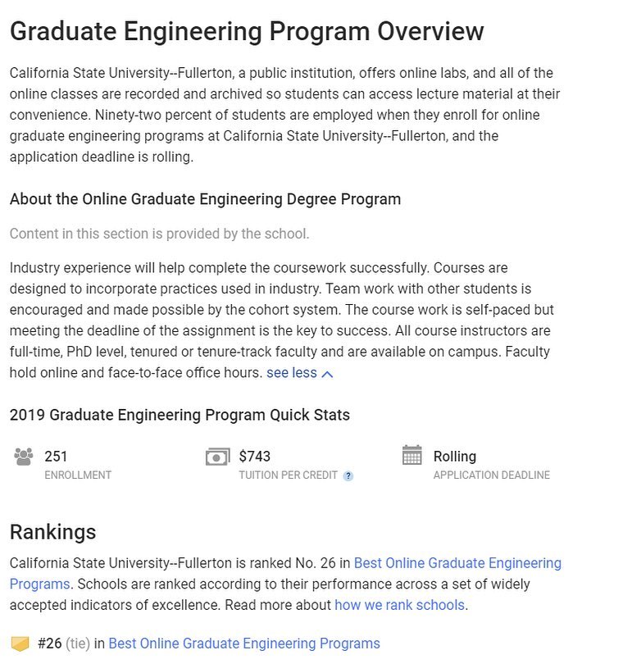Viewport: 623px width, 664px height.
Task: Open the tuition per credit help tooltip
Action: pos(348,476)
